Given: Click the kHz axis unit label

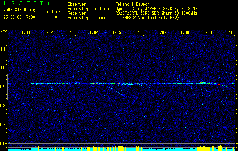Looking at the screenshot, I should [3, 31].
